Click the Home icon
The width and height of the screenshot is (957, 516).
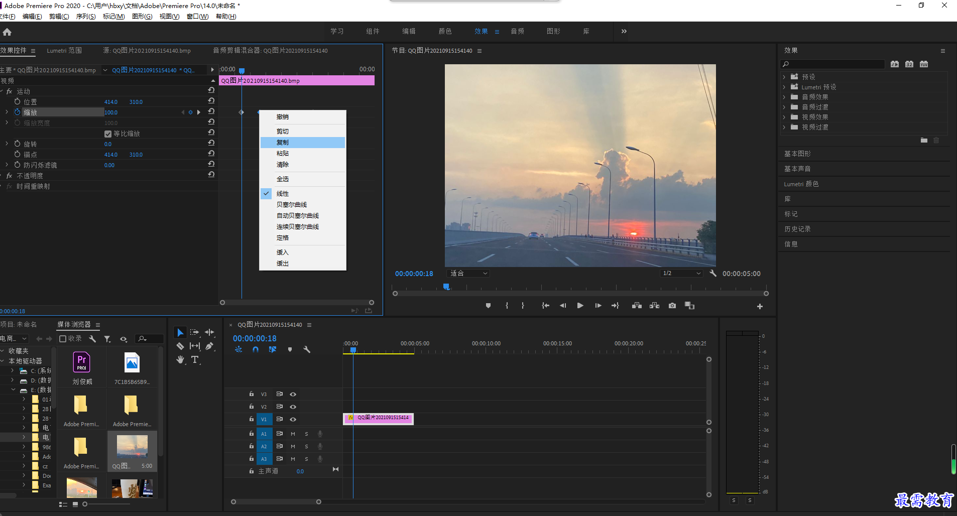[7, 32]
